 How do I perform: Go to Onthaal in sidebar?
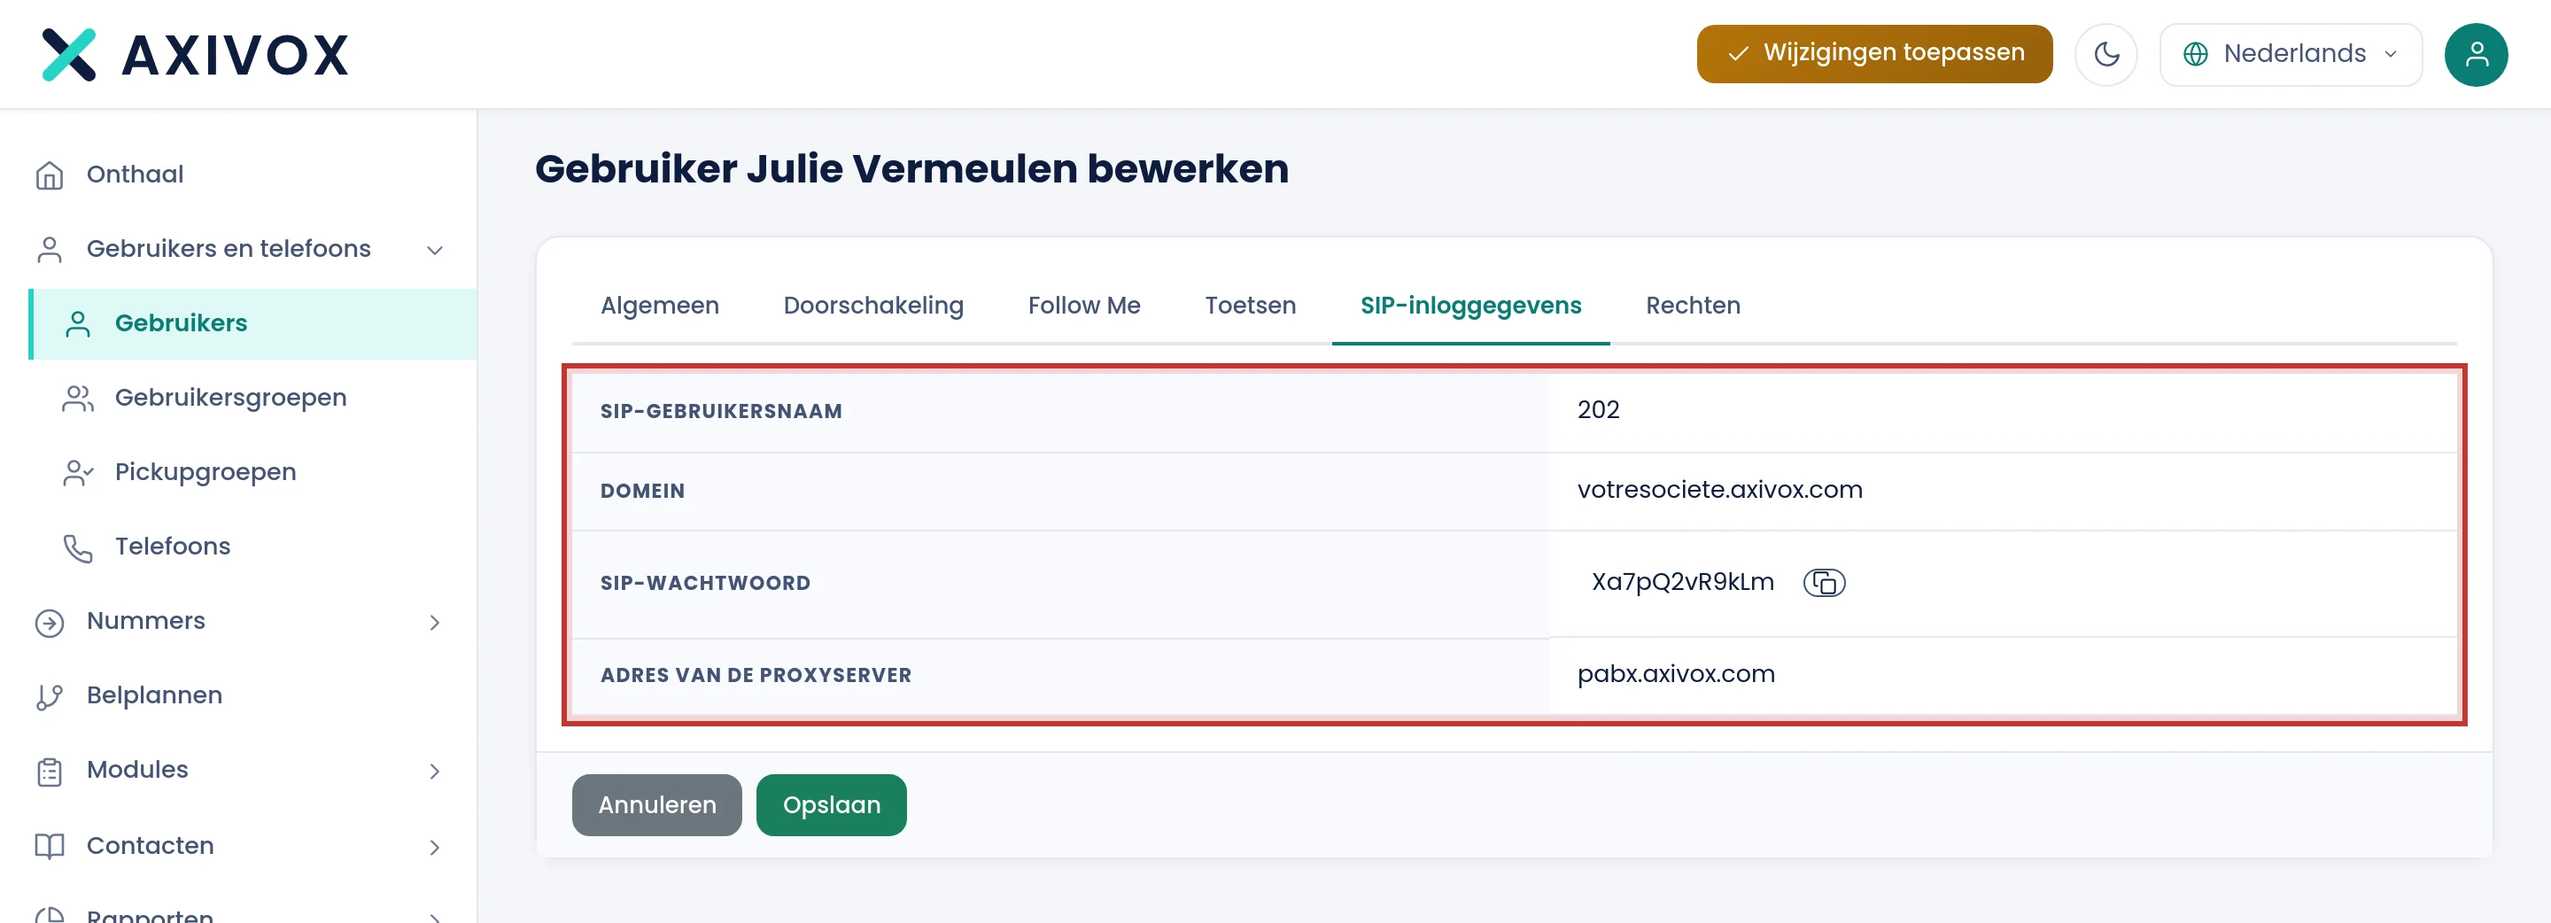[135, 175]
